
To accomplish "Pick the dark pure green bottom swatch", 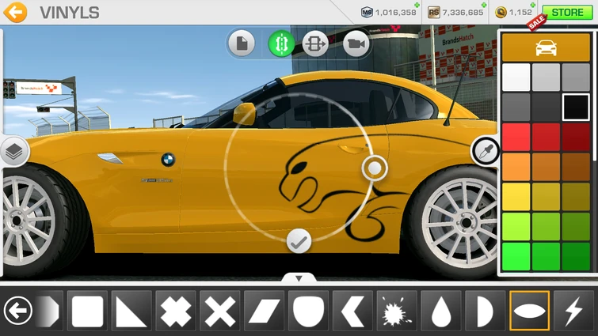I will point(576,256).
